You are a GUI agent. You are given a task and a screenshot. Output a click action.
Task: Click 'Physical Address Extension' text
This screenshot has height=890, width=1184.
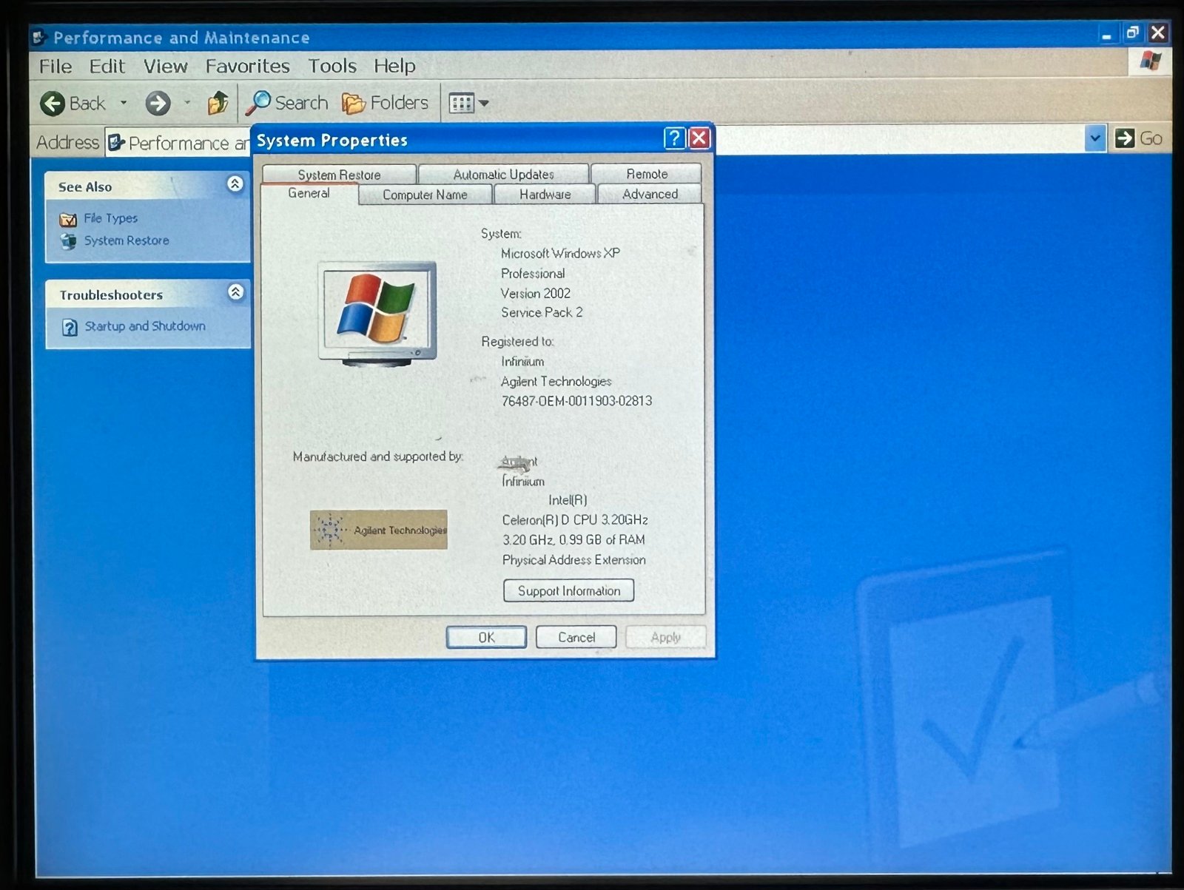click(574, 560)
